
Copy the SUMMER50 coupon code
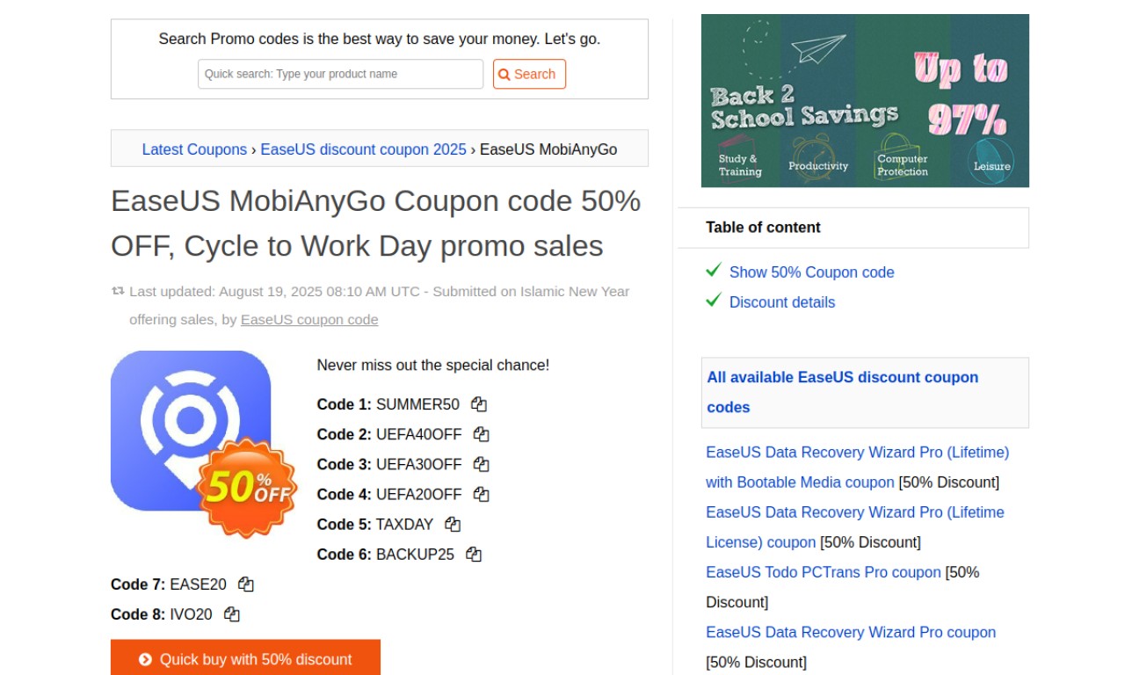pos(479,404)
